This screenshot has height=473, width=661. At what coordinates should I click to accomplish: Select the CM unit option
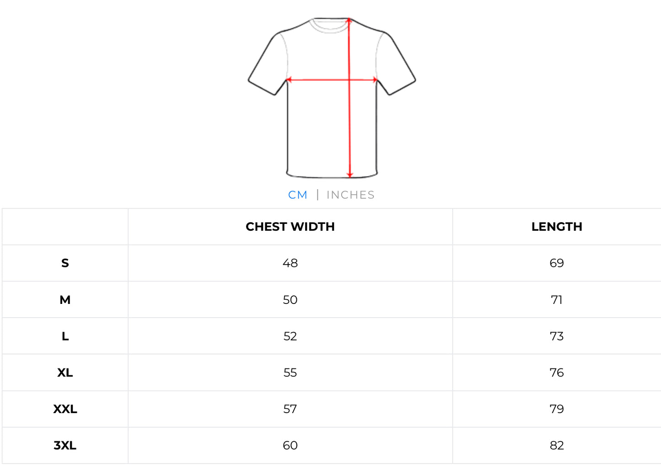coord(297,195)
